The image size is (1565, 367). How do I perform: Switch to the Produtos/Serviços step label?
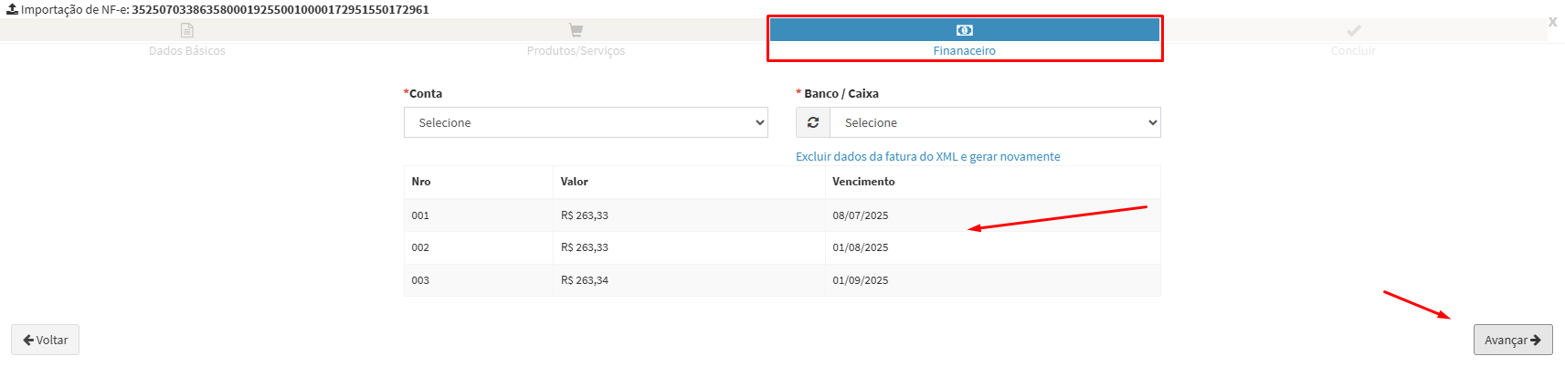(x=576, y=51)
